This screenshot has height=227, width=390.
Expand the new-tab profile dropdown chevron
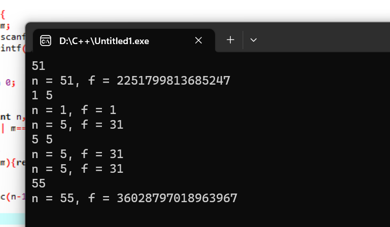click(254, 40)
